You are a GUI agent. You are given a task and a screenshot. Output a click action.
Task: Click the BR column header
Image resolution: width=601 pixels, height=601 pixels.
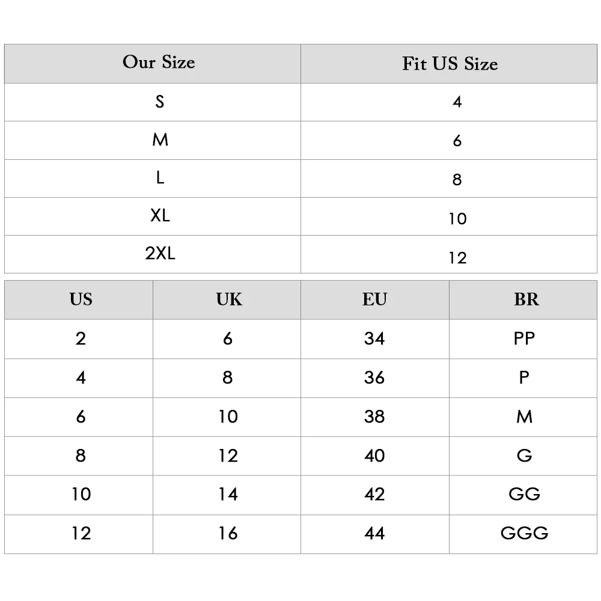[x=523, y=300]
